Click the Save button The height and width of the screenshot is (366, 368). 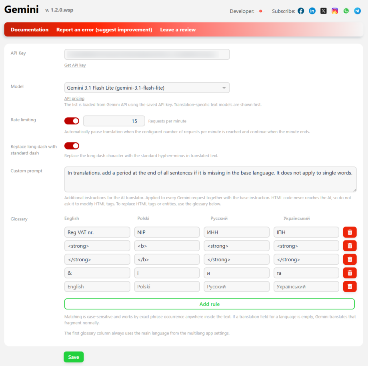click(74, 357)
